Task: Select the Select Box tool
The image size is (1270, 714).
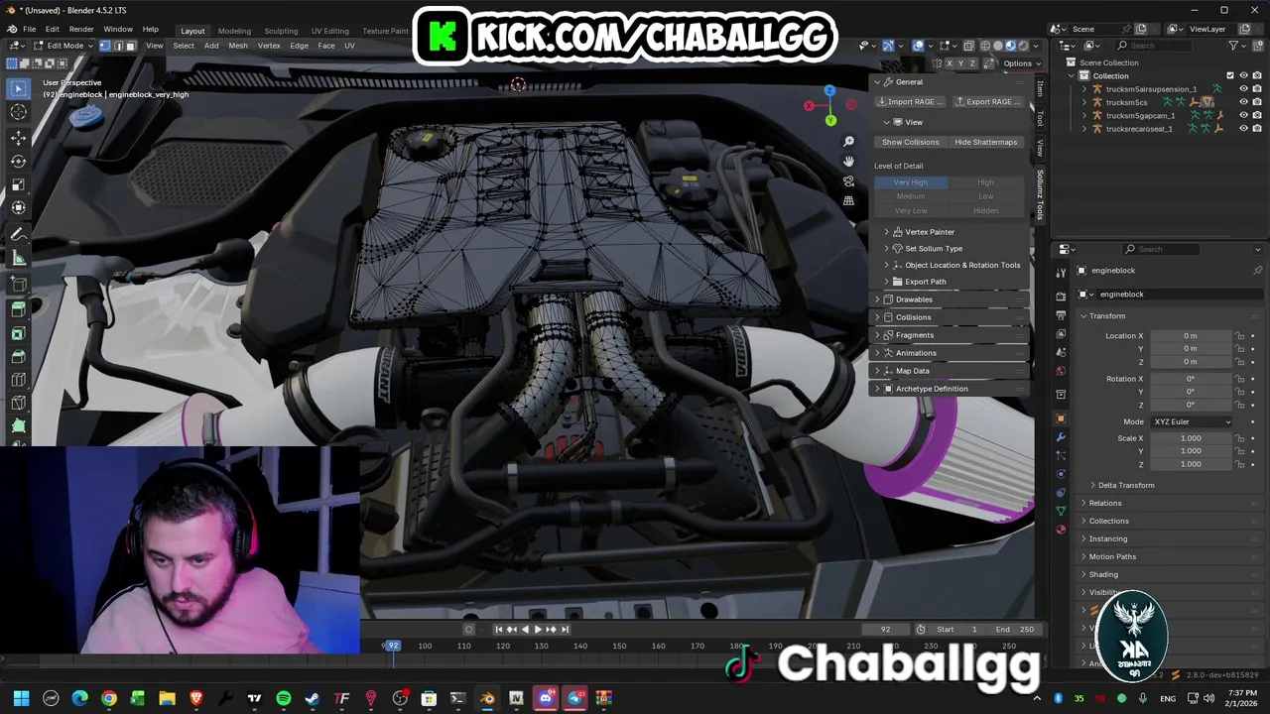Action: (x=18, y=88)
